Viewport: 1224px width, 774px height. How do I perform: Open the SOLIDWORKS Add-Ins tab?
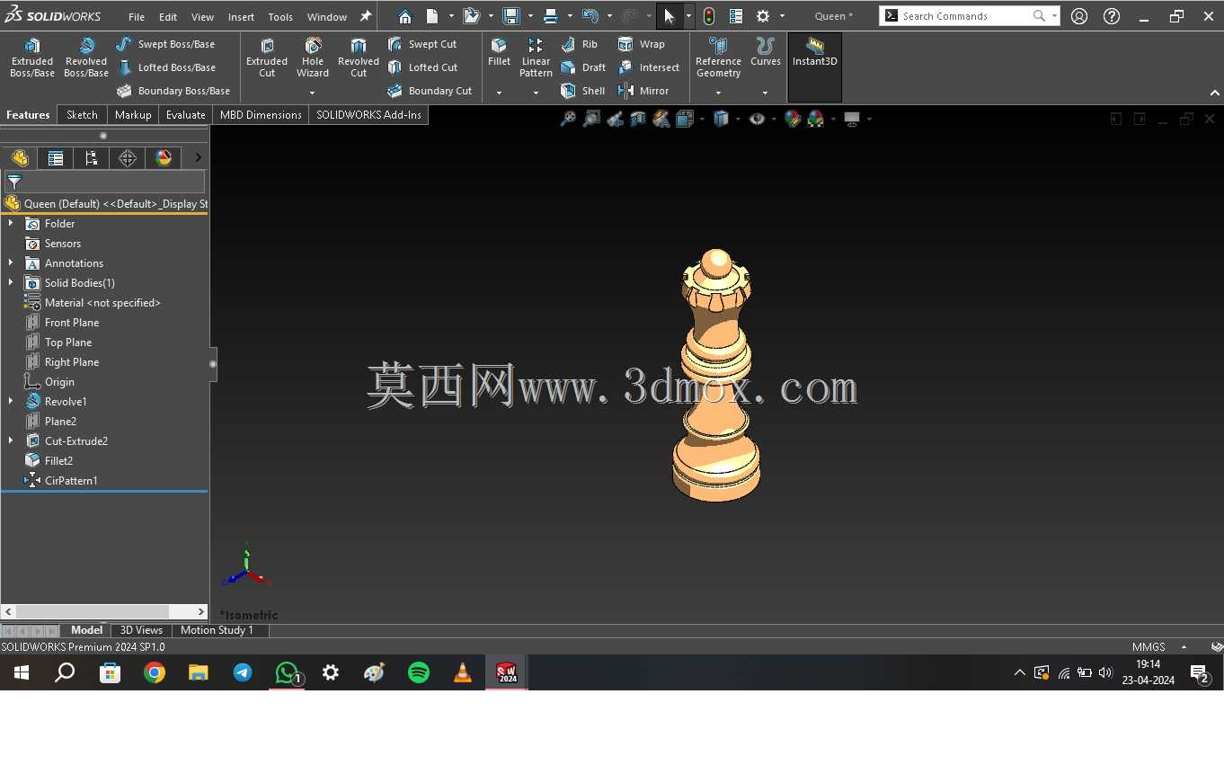(x=368, y=114)
